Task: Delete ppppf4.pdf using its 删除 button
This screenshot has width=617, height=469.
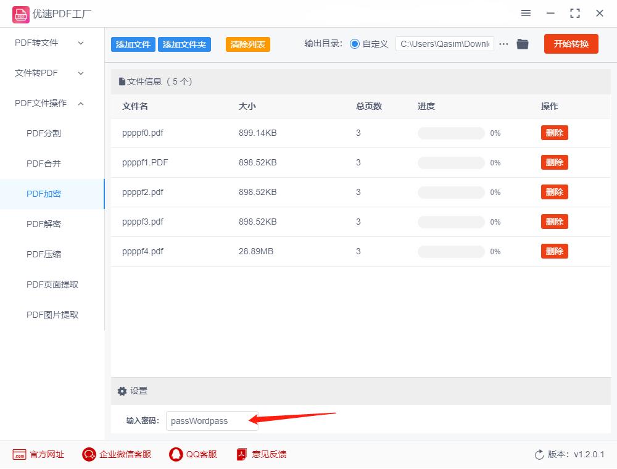Action: [x=554, y=251]
